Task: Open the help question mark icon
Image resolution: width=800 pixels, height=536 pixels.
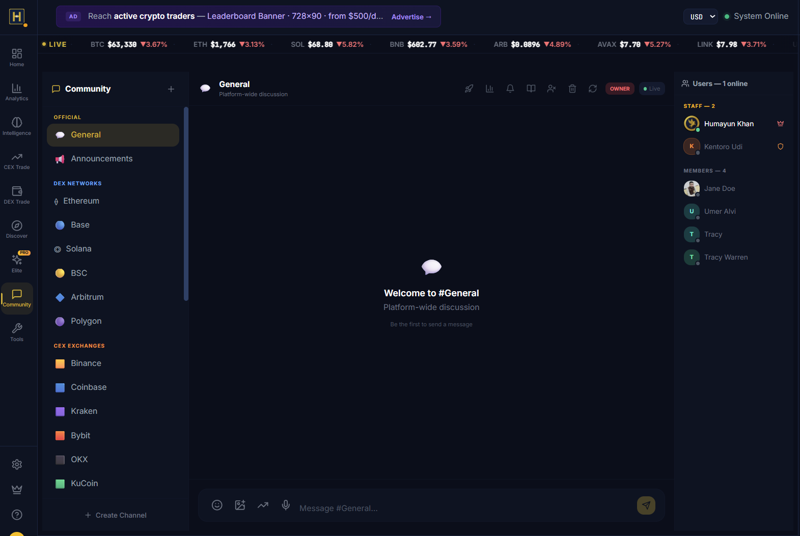Action: point(17,515)
